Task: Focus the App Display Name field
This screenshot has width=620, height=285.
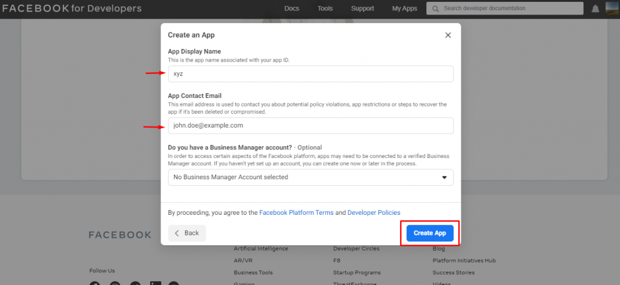Action: point(311,74)
